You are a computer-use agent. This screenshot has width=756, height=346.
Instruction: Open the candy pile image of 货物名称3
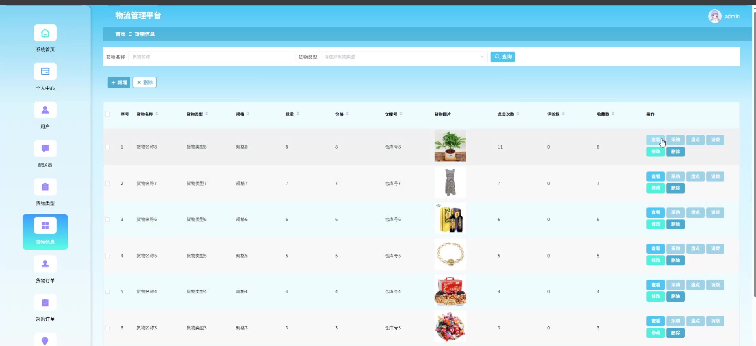pyautogui.click(x=450, y=327)
